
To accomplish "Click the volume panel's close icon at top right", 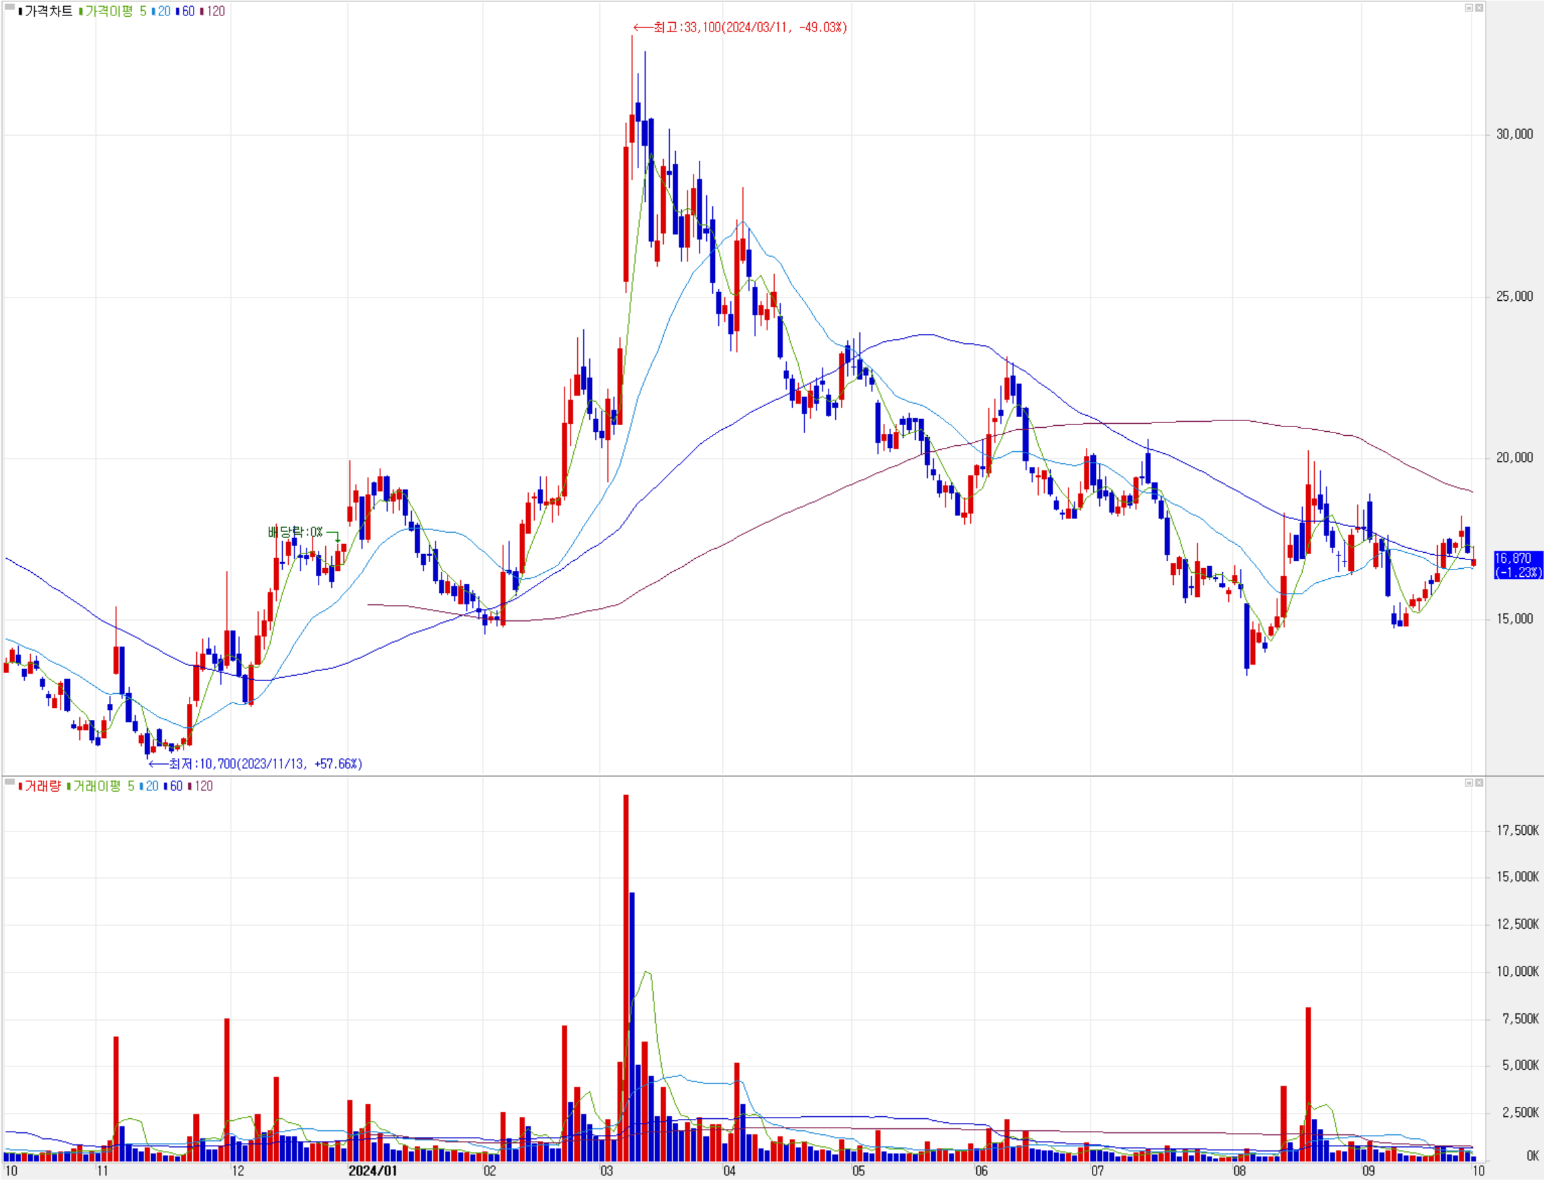I will point(1479,782).
